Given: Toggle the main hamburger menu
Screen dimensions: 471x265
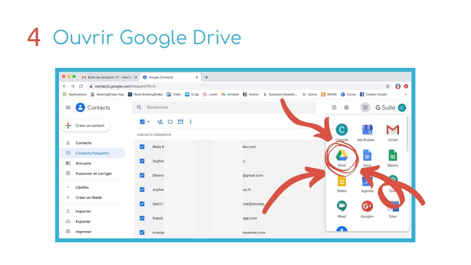Looking at the screenshot, I should point(68,107).
